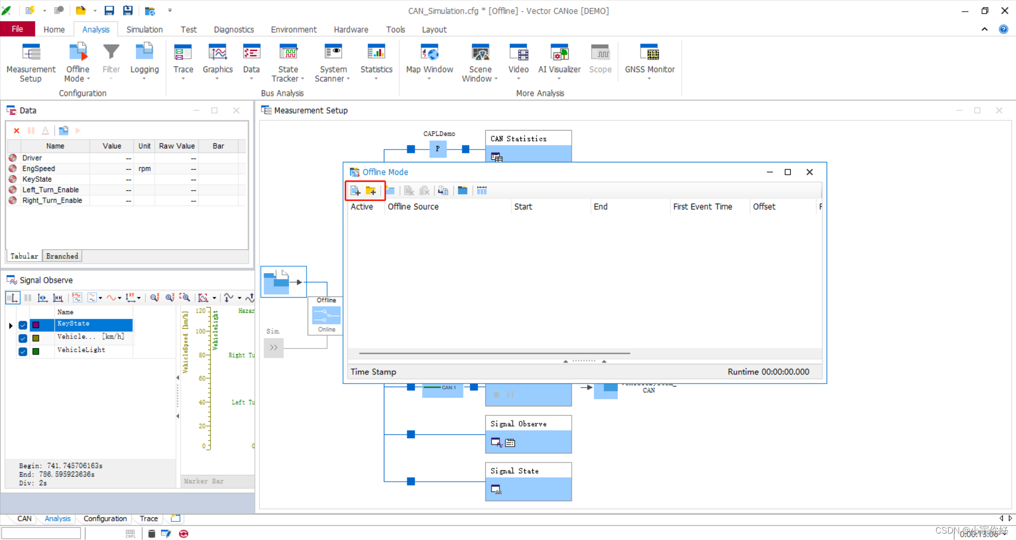This screenshot has width=1016, height=540.
Task: Click the zoom-to-region icon in Signal Observe
Action: pyautogui.click(x=185, y=298)
